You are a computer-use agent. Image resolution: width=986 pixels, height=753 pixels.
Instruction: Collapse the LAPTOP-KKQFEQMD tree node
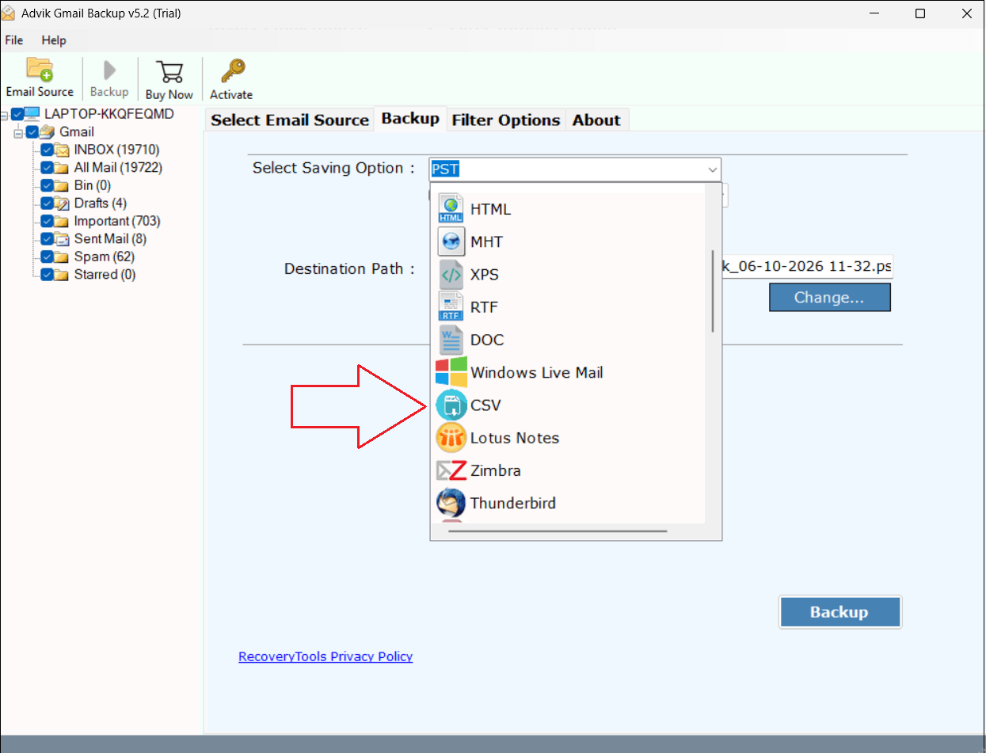point(4,115)
